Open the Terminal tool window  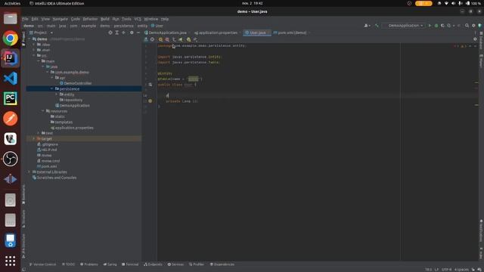tap(130, 264)
